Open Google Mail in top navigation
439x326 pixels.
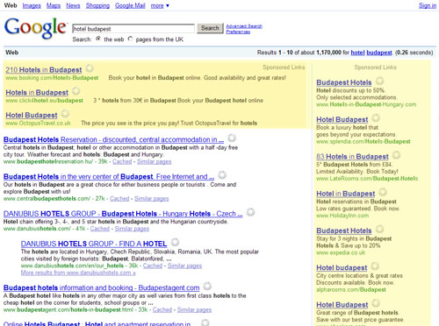[x=130, y=5]
